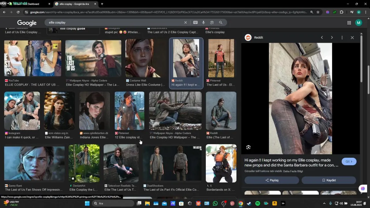This screenshot has width=370, height=208.
Task: Open Chrome's three-dot menu
Action: click(366, 12)
